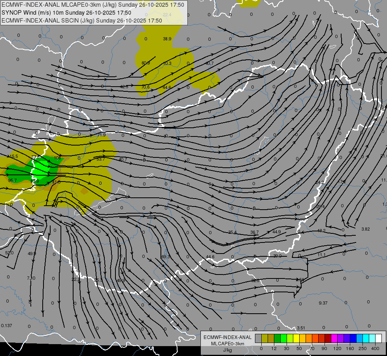Click the 108 value in green area

point(57,158)
